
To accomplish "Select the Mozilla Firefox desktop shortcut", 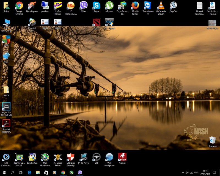I will click(135, 5).
